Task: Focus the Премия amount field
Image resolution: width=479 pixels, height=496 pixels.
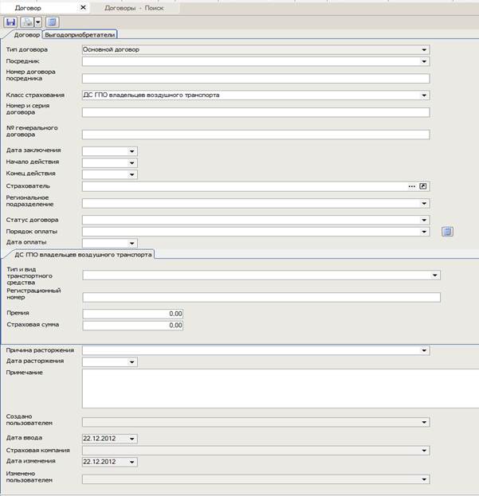Action: 133,314
